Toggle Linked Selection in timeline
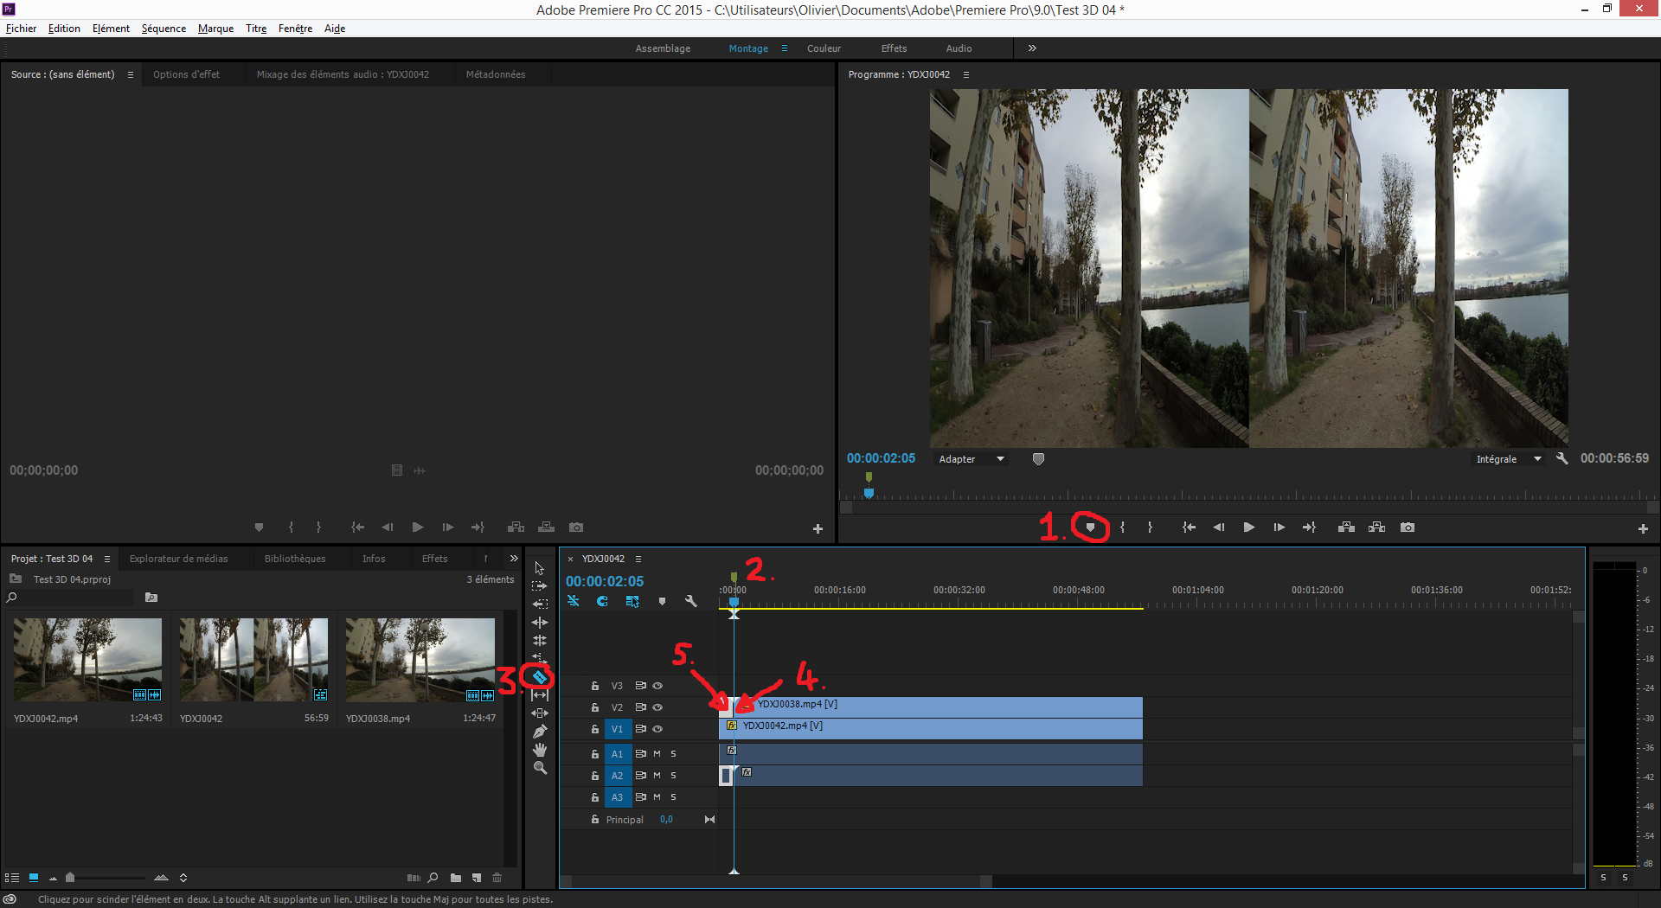 coord(632,601)
